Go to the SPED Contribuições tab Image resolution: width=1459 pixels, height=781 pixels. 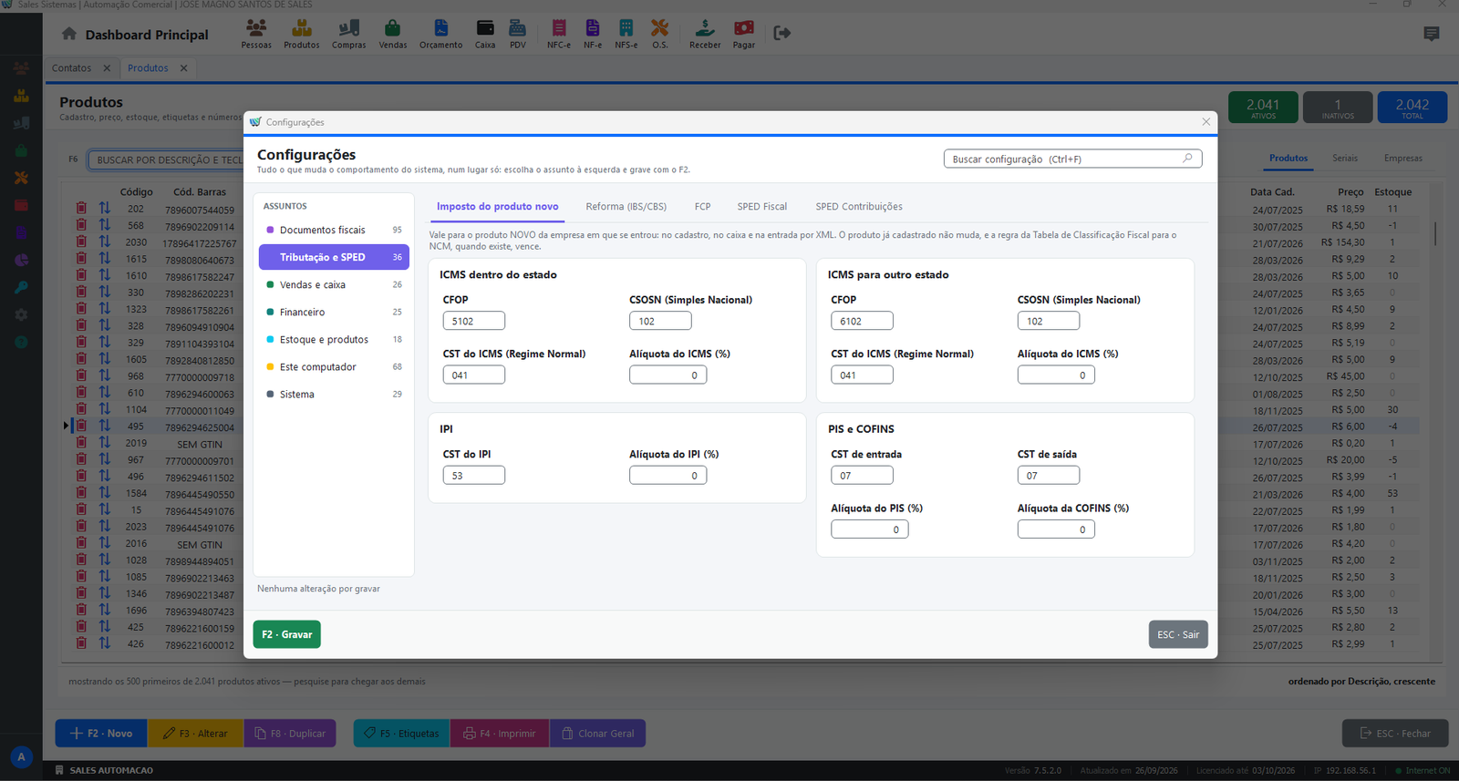coord(859,207)
